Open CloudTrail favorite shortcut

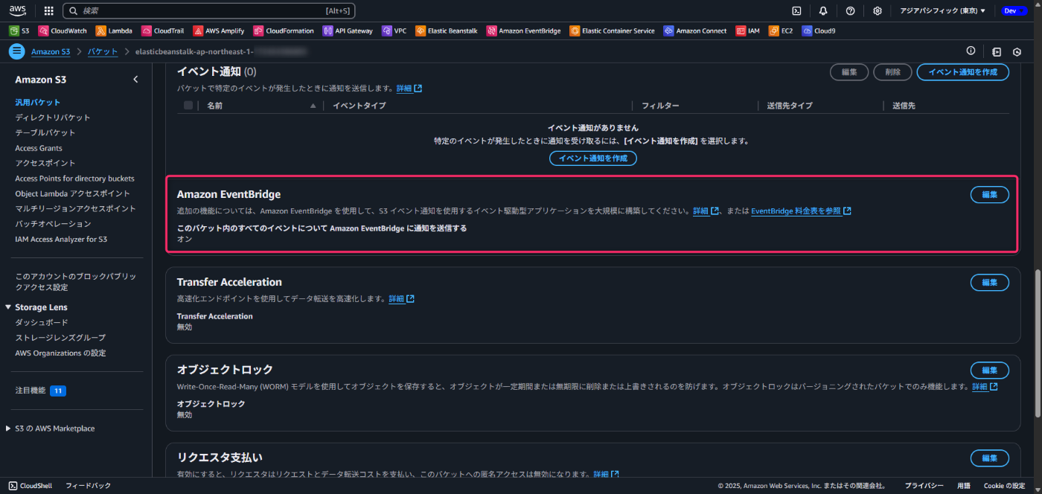[163, 31]
